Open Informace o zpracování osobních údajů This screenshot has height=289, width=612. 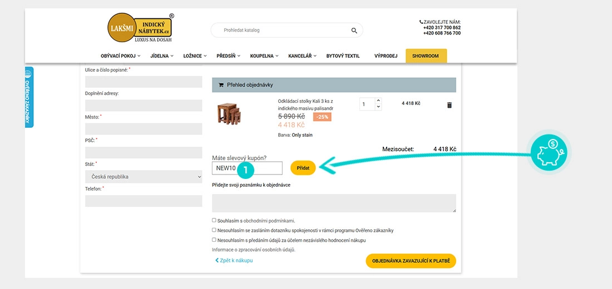pyautogui.click(x=254, y=250)
